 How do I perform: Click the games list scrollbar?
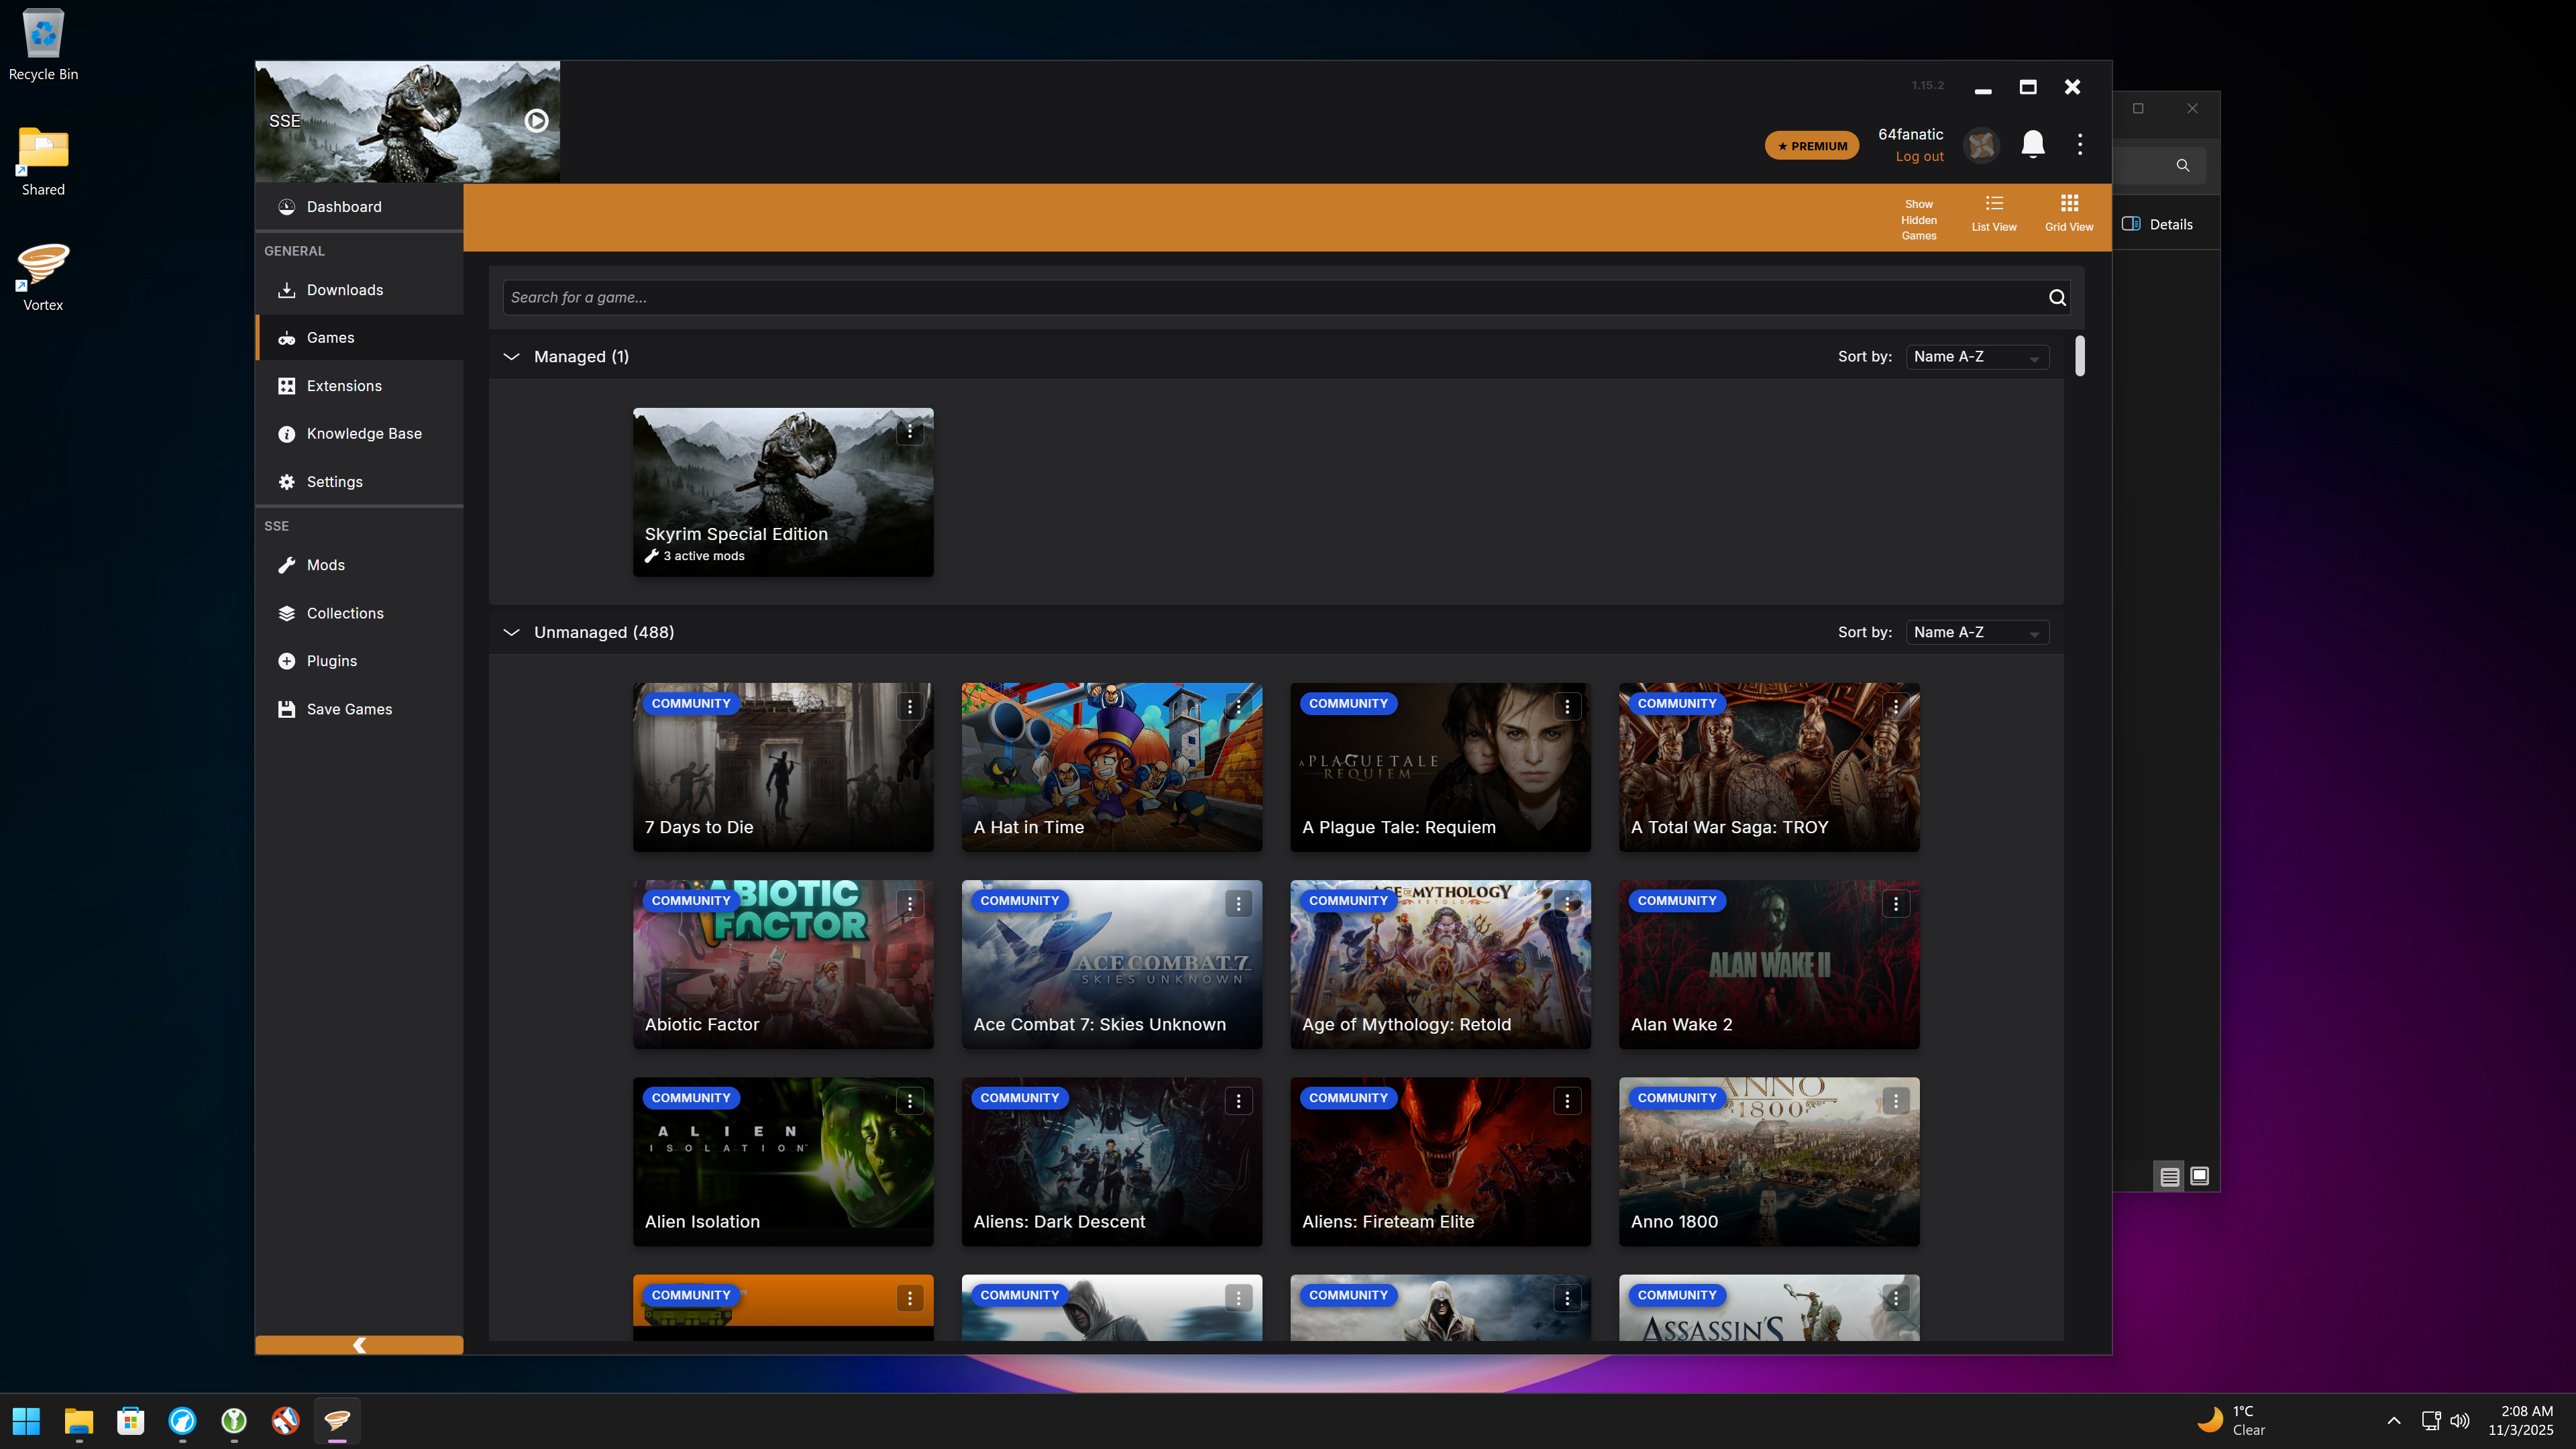2080,356
